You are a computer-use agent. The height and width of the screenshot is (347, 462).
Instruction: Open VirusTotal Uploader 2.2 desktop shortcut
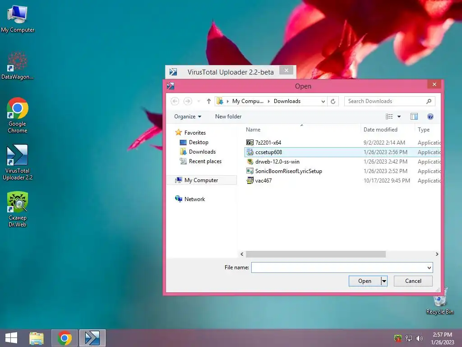click(18, 162)
